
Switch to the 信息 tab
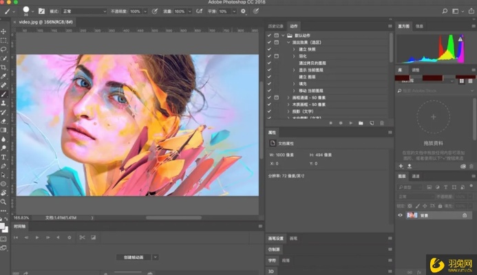(x=419, y=26)
